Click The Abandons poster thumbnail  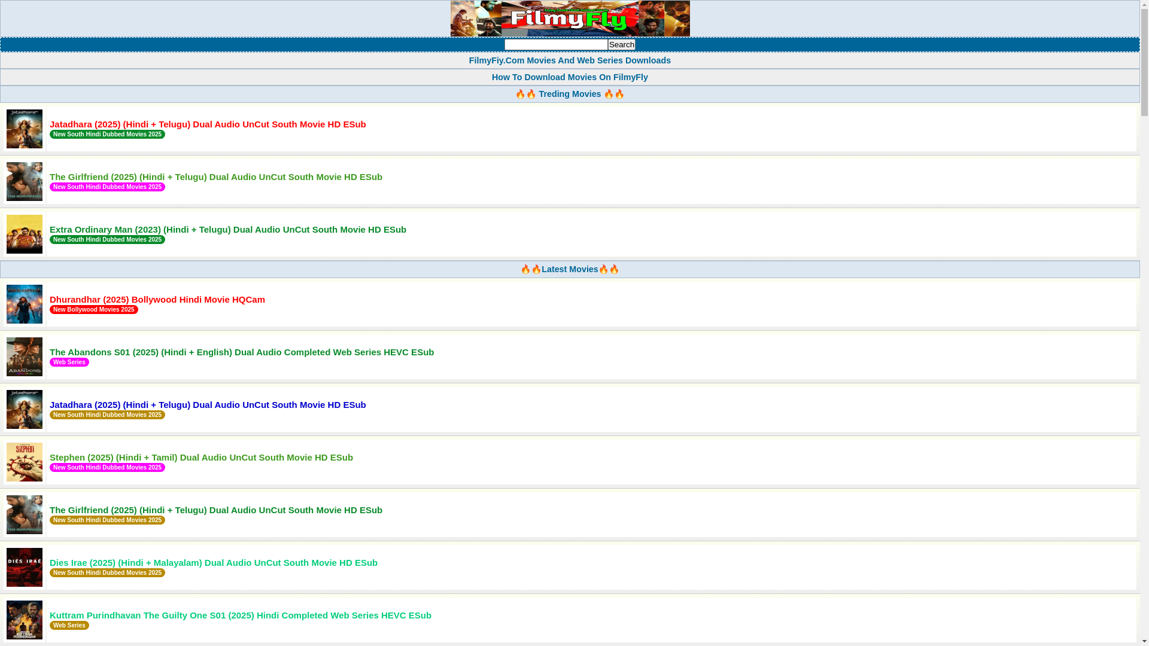click(x=25, y=356)
